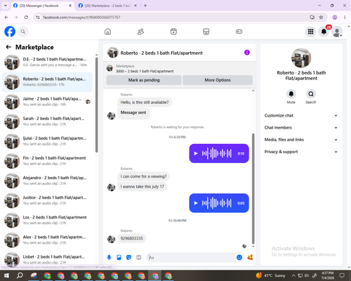Open the Chrome three-dot menu
This screenshot has width=351, height=281.
coord(345,18)
